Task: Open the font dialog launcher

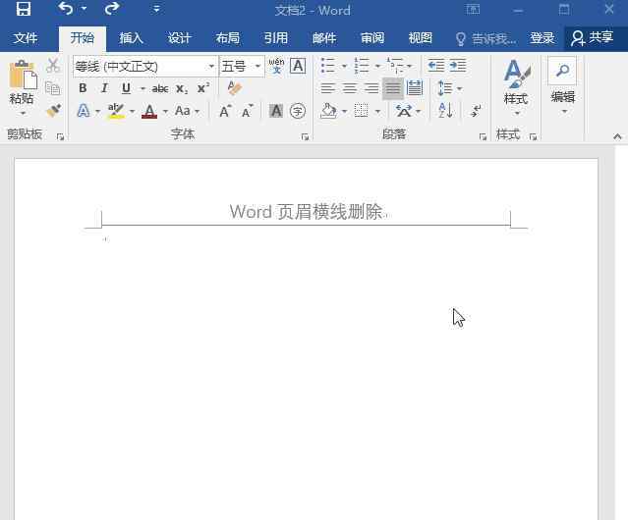Action: point(305,137)
